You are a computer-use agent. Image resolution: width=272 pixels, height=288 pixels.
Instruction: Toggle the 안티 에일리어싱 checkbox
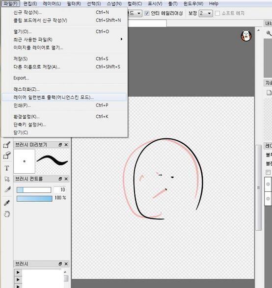(x=147, y=13)
